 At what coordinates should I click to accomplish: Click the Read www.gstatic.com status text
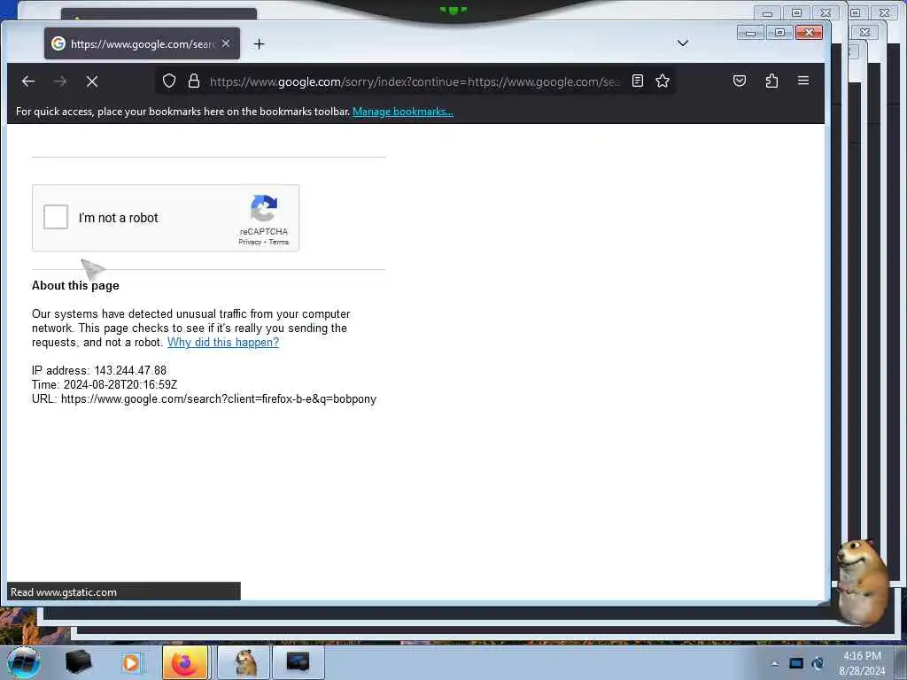pyautogui.click(x=64, y=592)
